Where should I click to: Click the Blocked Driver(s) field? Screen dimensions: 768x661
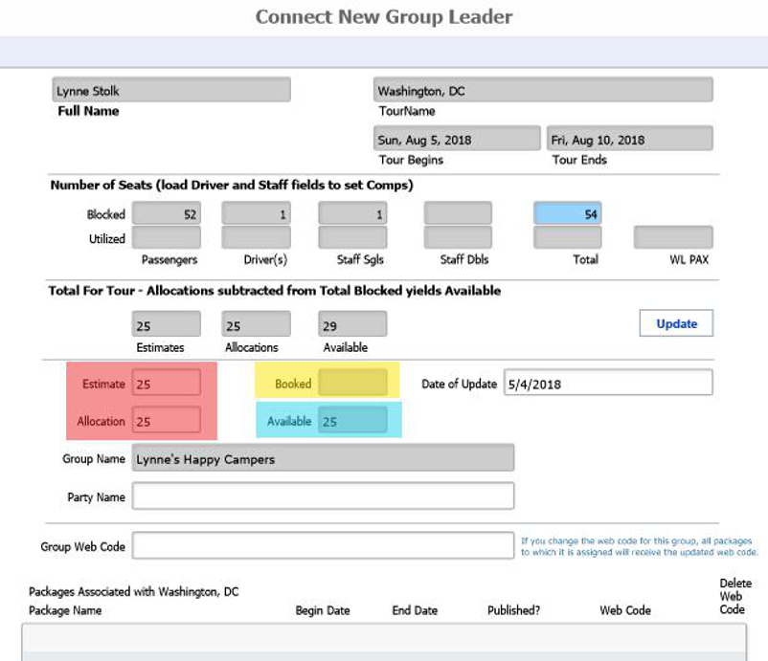(x=256, y=214)
